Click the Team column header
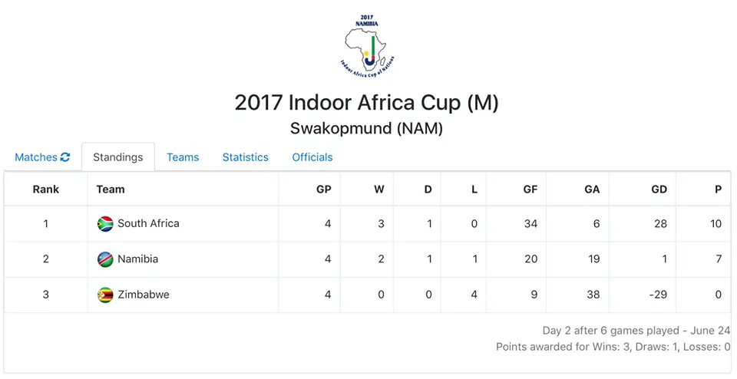 (x=111, y=189)
